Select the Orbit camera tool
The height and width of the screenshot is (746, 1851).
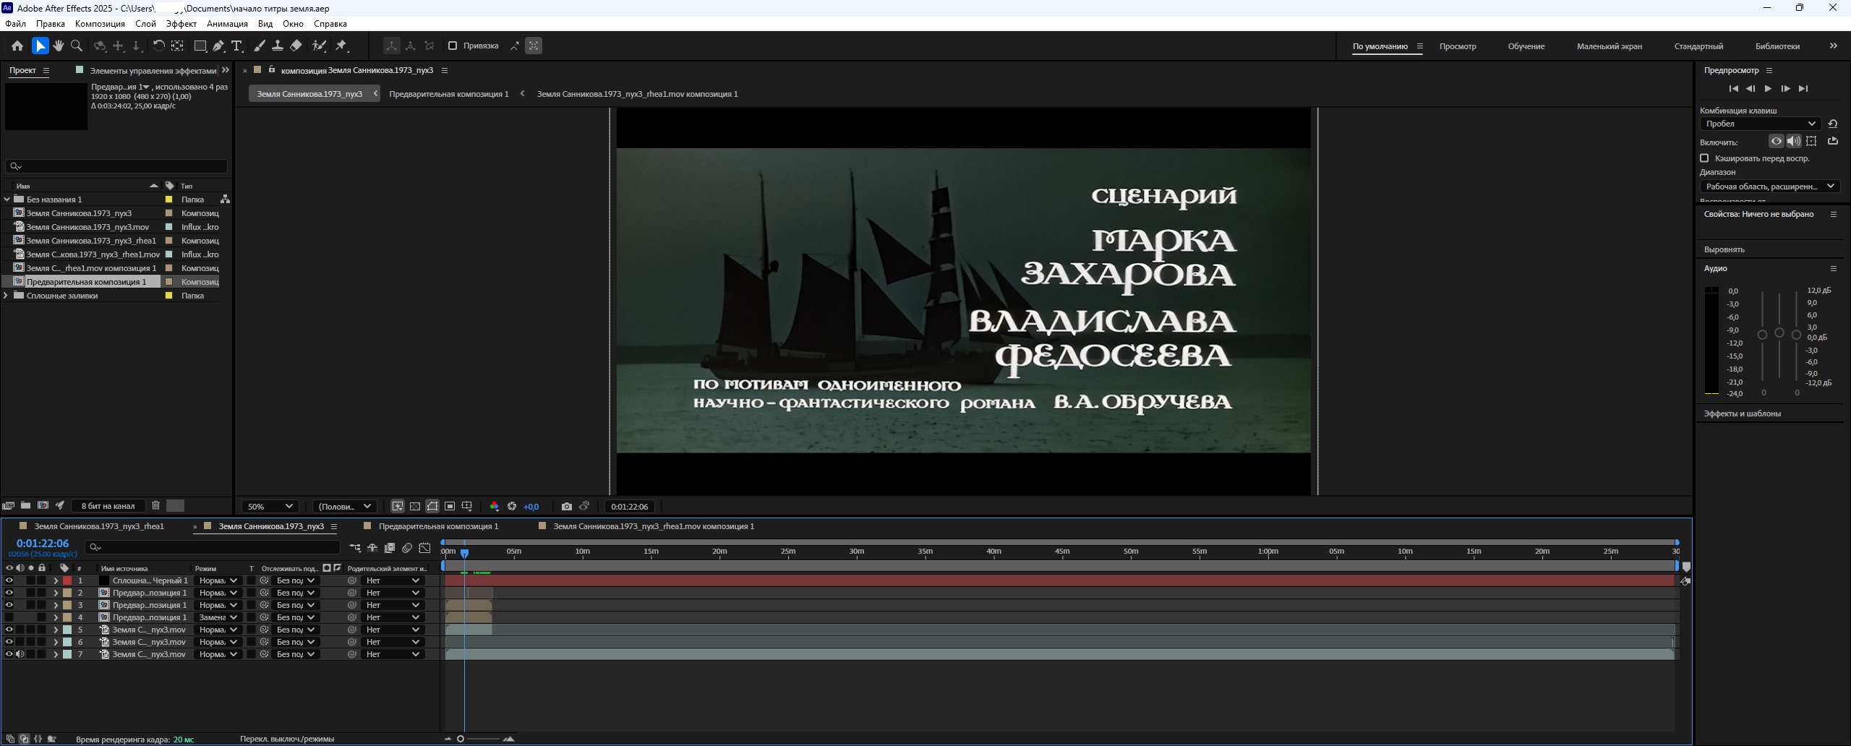point(100,46)
